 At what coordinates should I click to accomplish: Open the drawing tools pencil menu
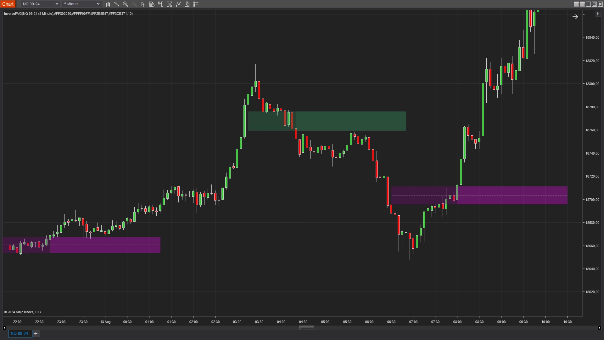tap(117, 4)
